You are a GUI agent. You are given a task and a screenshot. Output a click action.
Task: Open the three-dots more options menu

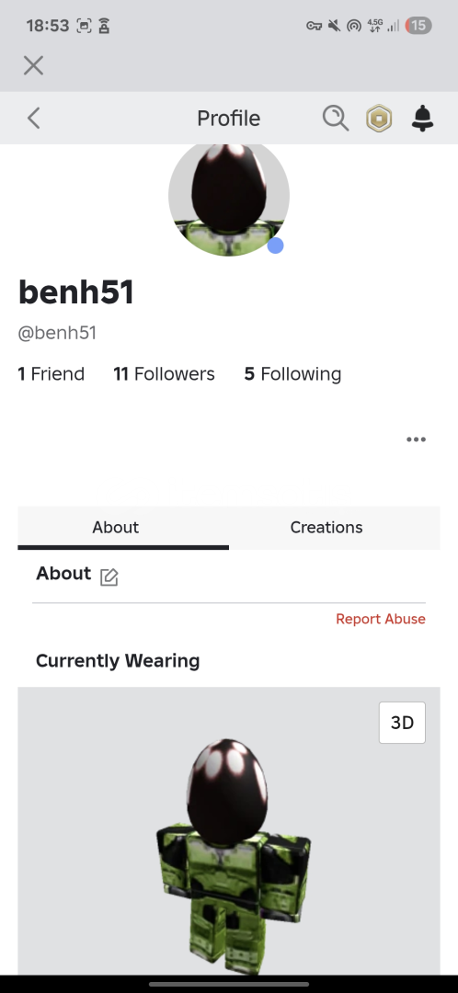coord(417,439)
